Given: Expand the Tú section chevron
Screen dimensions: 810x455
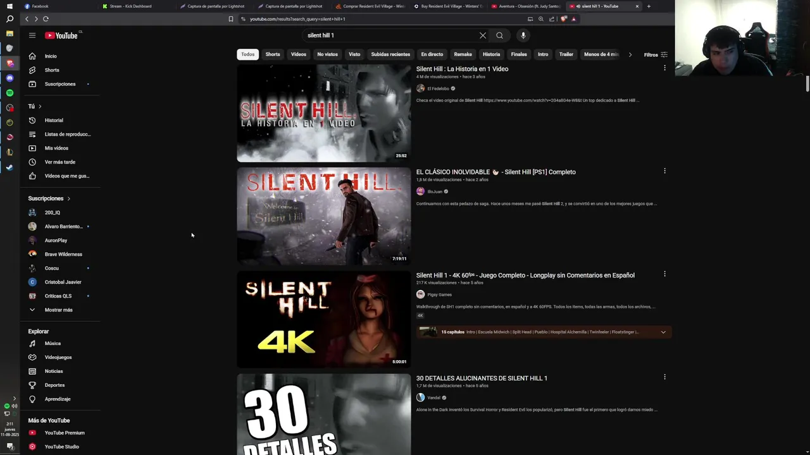Looking at the screenshot, I should click(x=40, y=106).
